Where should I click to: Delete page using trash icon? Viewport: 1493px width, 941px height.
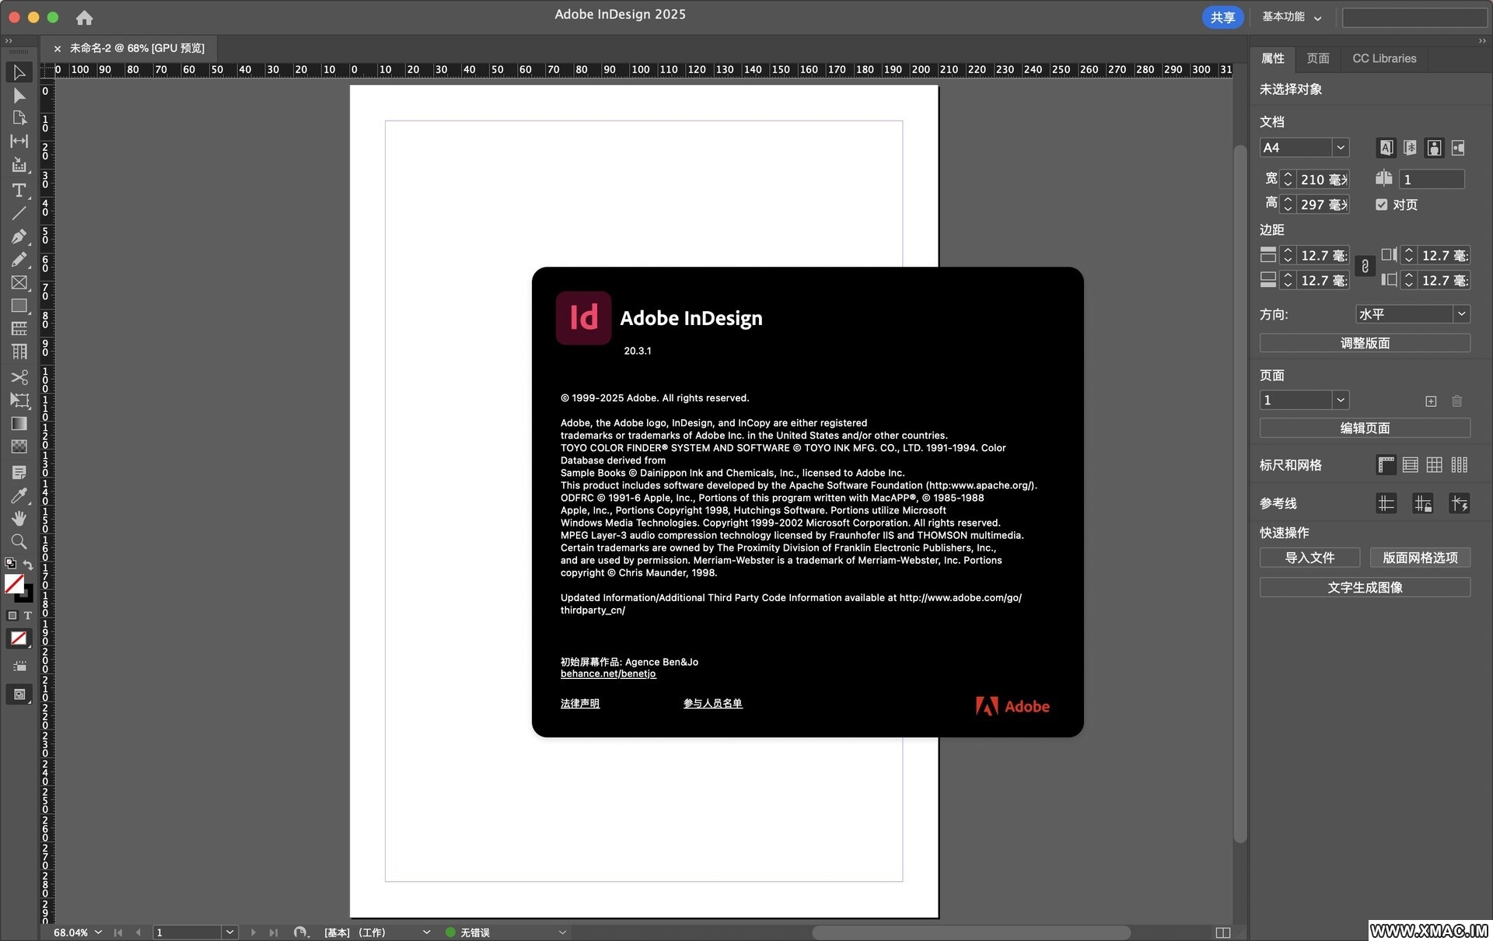(1456, 401)
